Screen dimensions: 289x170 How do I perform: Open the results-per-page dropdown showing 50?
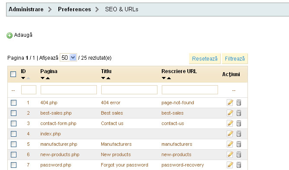[x=68, y=58]
